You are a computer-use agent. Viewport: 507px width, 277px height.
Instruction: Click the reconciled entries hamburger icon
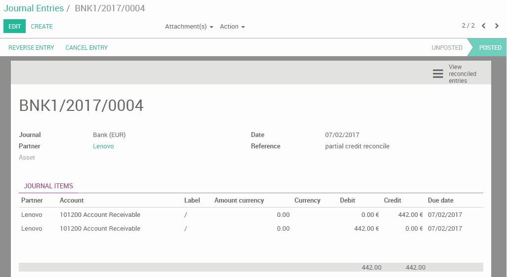438,73
